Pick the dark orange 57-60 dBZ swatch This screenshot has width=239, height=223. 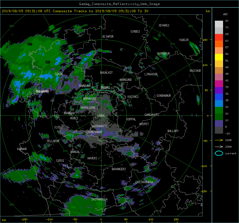point(219,44)
